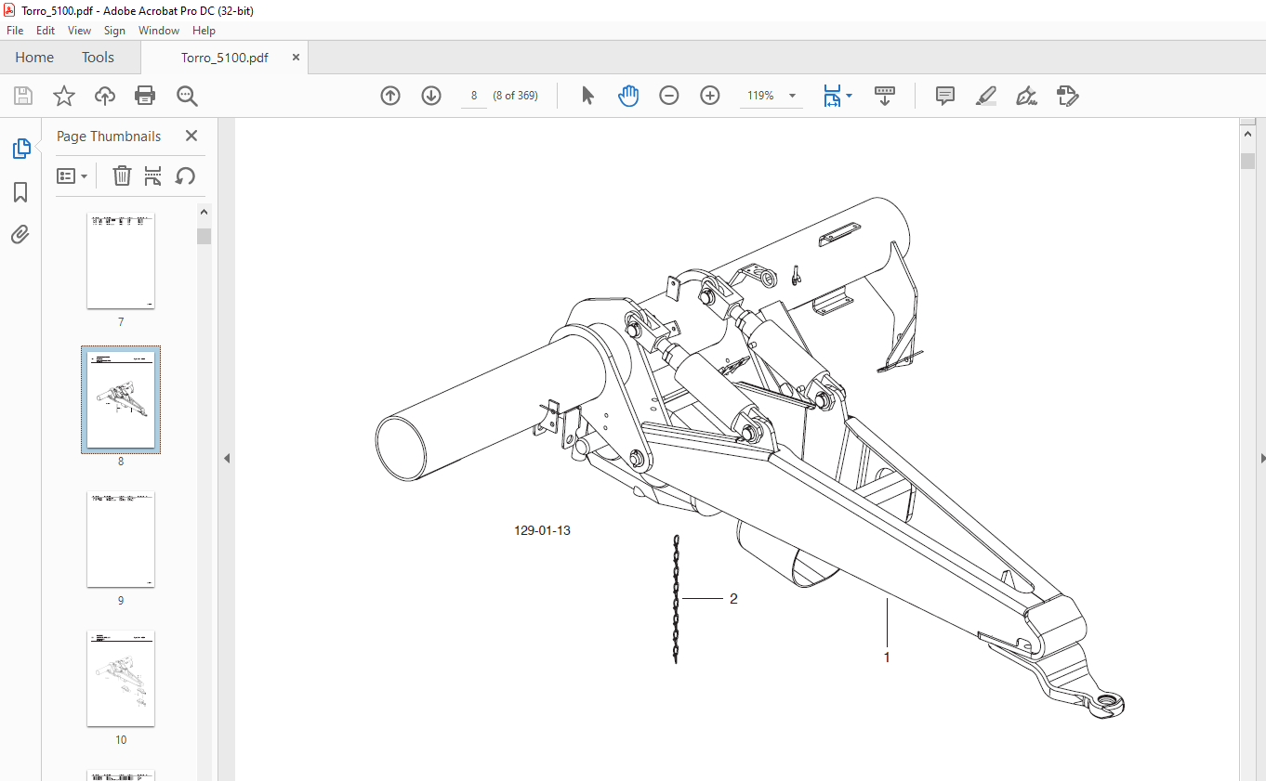
Task: Select the Torro_5100.pdf document tab
Action: click(224, 58)
